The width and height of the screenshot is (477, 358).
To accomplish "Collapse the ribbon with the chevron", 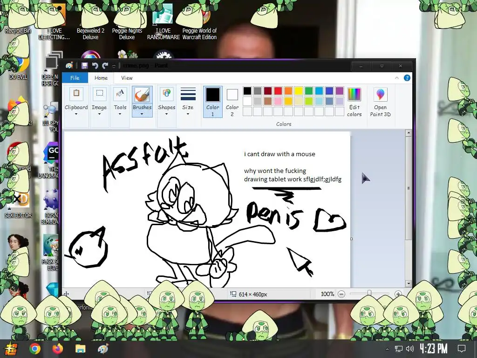I will [397, 78].
